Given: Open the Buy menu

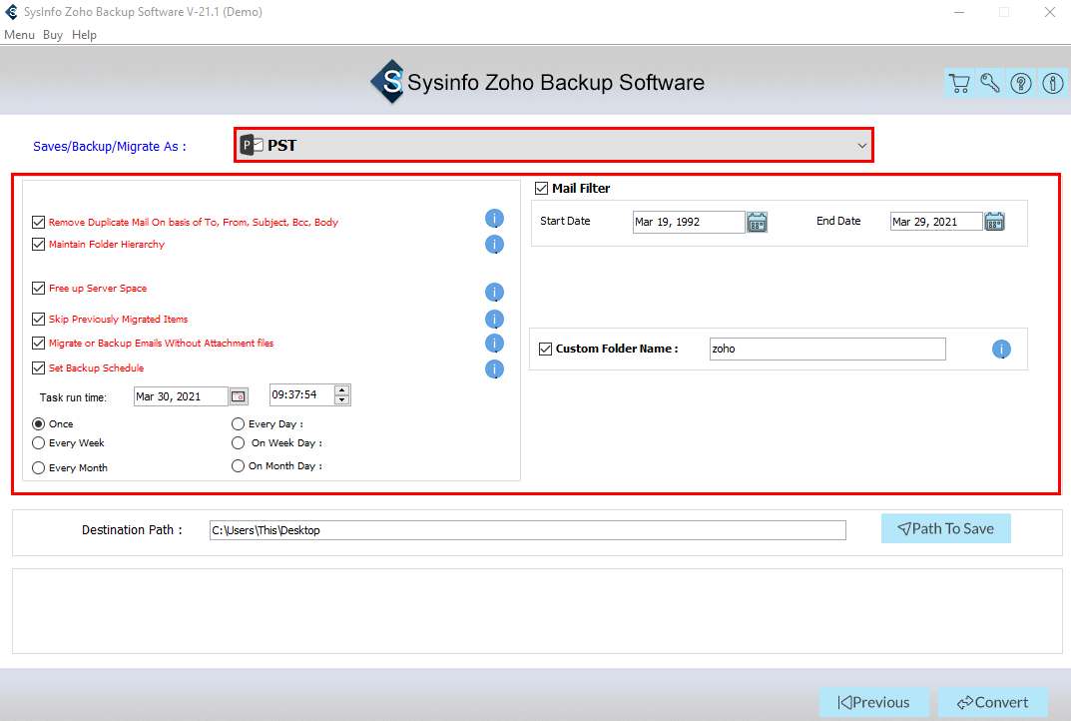Looking at the screenshot, I should click(x=53, y=35).
